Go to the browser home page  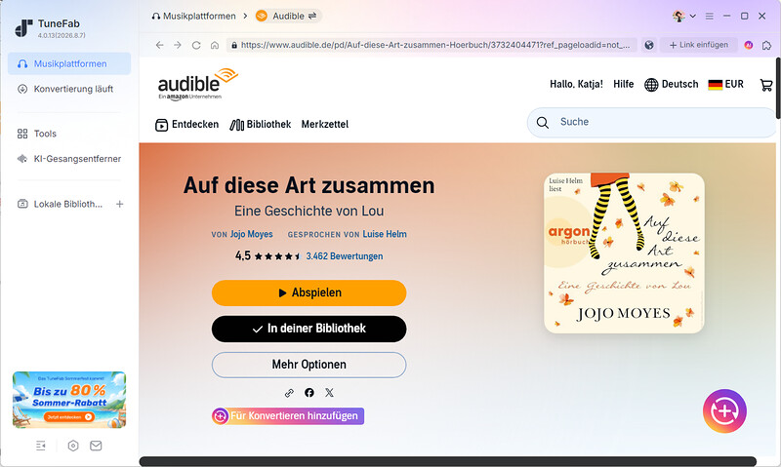215,45
